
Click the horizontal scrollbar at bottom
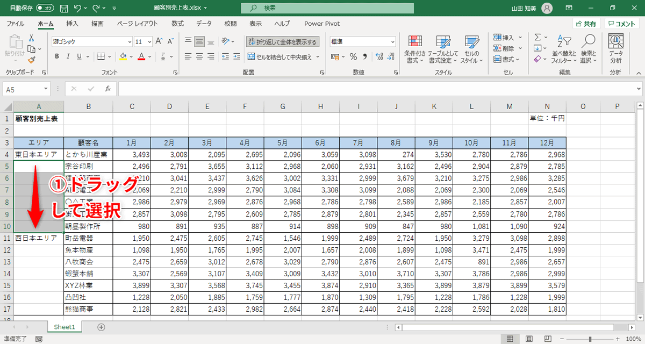click(x=508, y=327)
